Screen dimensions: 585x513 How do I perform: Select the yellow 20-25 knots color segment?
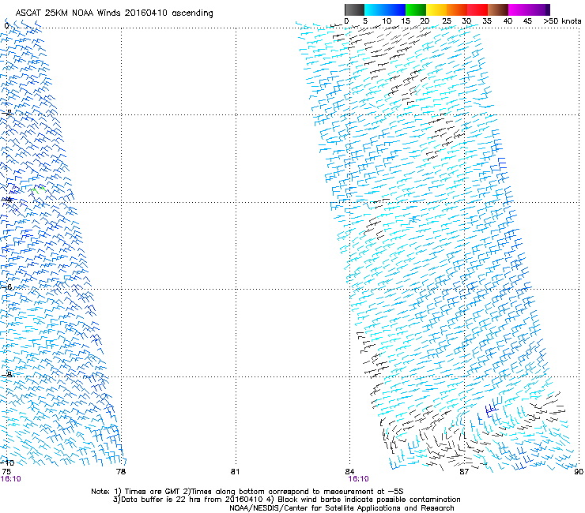coord(436,9)
